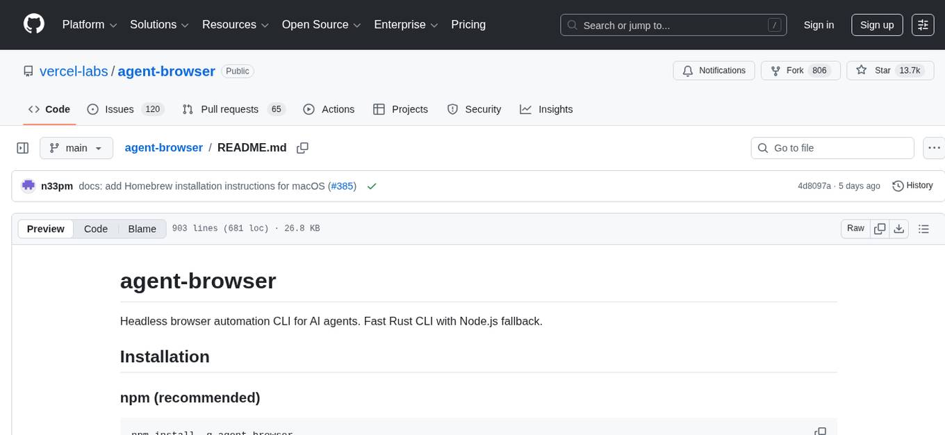The height and width of the screenshot is (435, 945).
Task: Download the raw README file
Action: pos(899,228)
